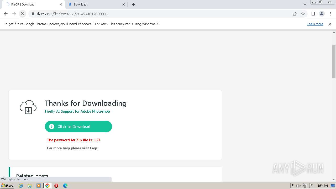Click the forward navigation arrow
This screenshot has width=336, height=189.
point(14,14)
